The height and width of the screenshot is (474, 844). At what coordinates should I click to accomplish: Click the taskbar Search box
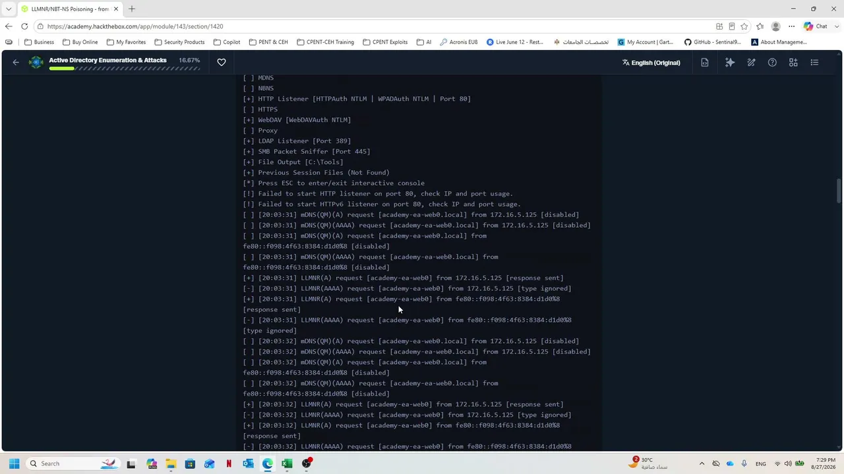(73, 463)
